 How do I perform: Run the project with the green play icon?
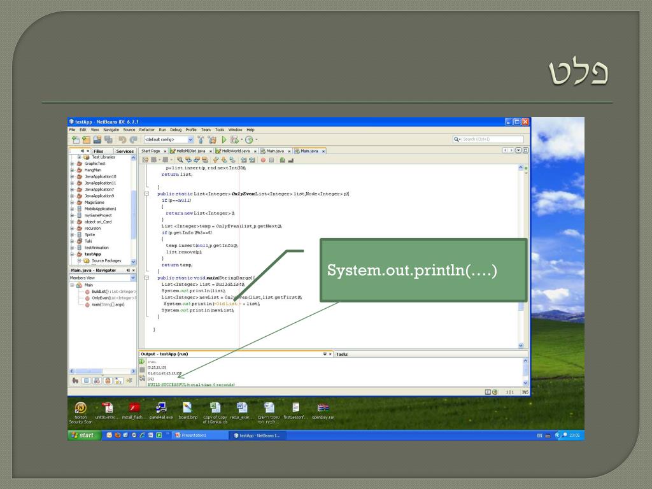click(x=224, y=139)
